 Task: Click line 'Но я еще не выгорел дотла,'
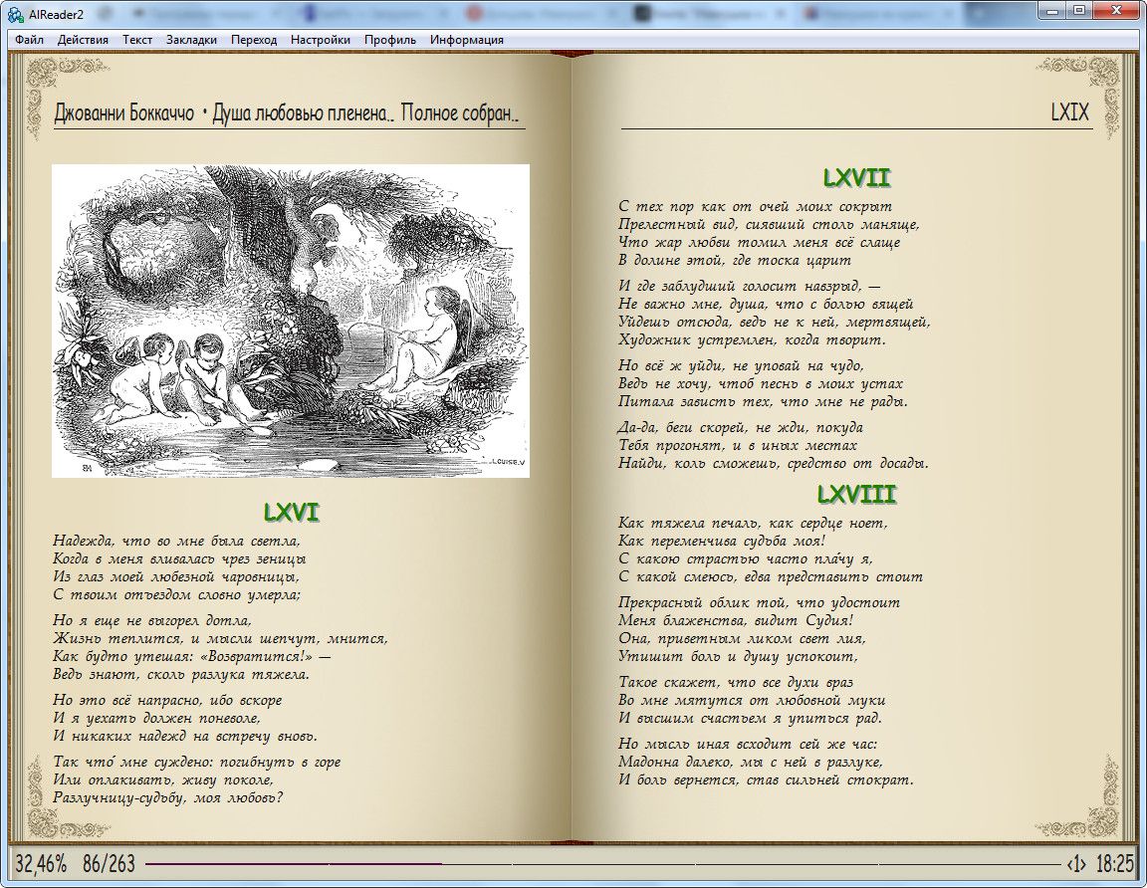152,620
